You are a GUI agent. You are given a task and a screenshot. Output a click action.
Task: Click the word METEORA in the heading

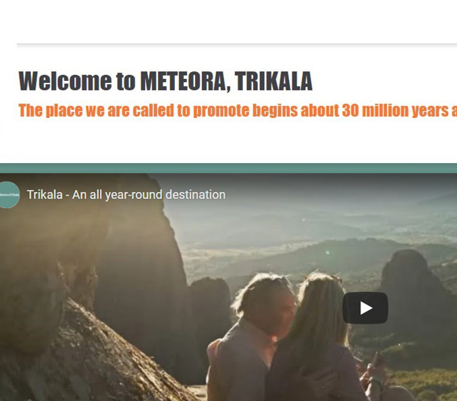coord(184,81)
